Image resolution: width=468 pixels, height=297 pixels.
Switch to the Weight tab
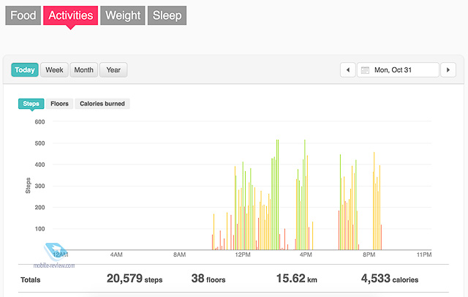[x=123, y=15]
